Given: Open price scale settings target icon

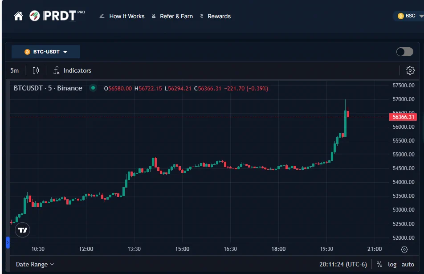Looking at the screenshot, I should point(404,249).
